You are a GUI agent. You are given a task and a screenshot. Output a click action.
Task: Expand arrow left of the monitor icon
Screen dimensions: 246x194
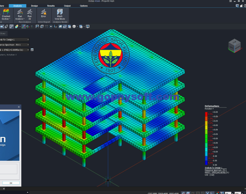coord(84,27)
